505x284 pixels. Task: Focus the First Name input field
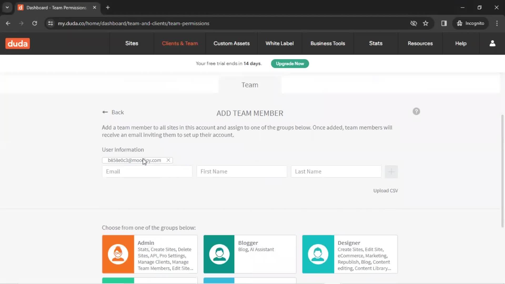pyautogui.click(x=242, y=171)
